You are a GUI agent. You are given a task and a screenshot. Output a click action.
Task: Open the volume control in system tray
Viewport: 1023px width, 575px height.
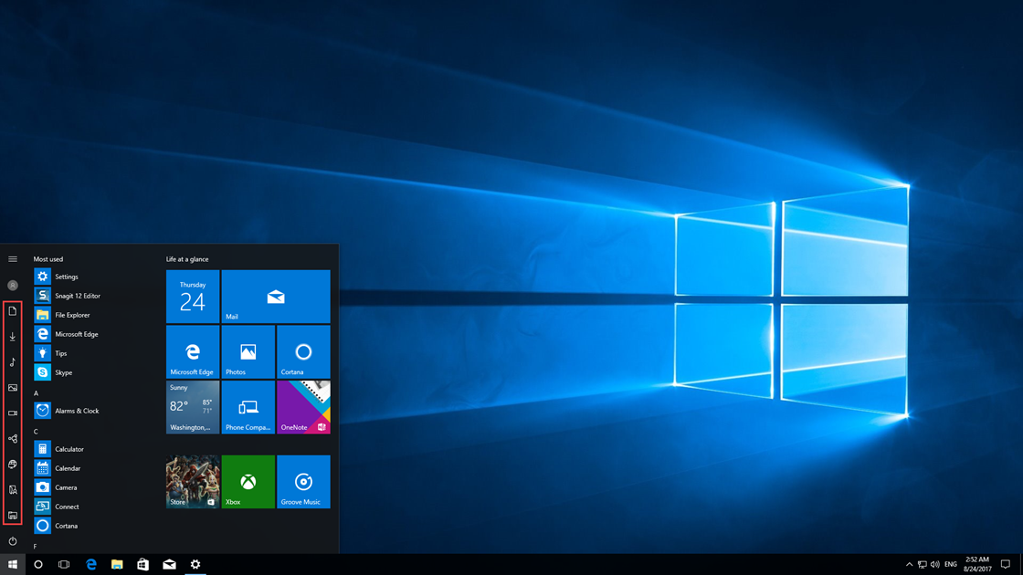[x=935, y=564]
